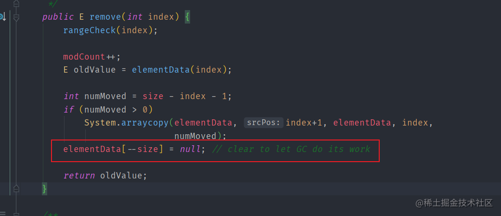Click the "rangeCheck" method call

(x=90, y=30)
